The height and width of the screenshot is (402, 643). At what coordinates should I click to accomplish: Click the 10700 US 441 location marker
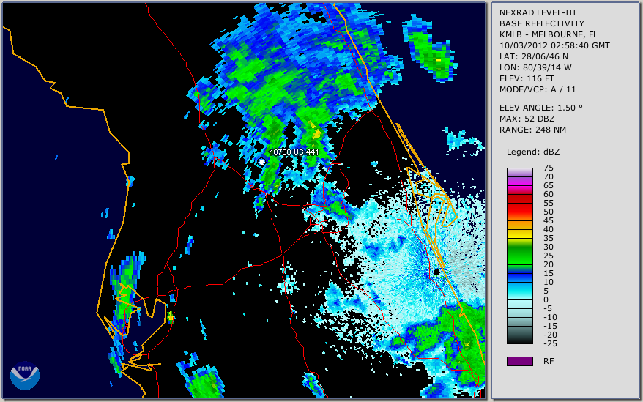click(x=261, y=162)
